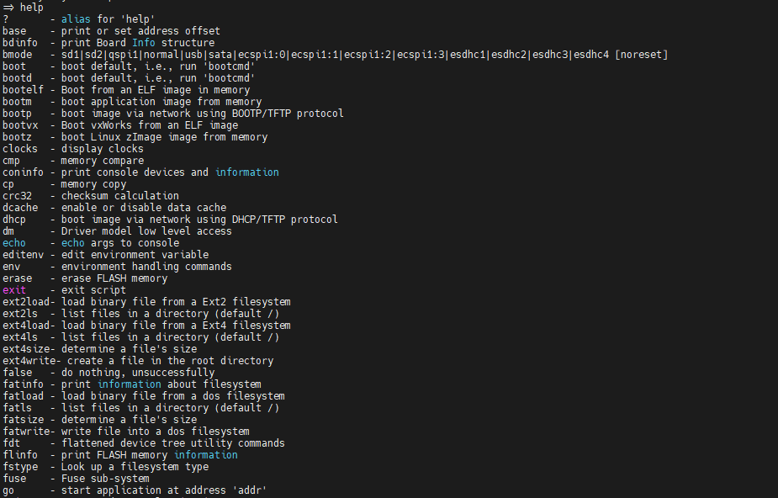Click the 'bmode' command entry
This screenshot has height=498, width=778.
[18, 55]
